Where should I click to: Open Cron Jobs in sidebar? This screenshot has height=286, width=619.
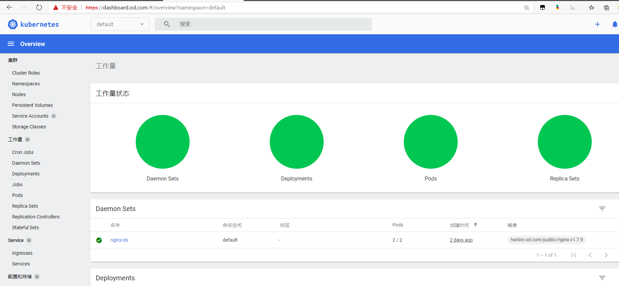click(23, 152)
